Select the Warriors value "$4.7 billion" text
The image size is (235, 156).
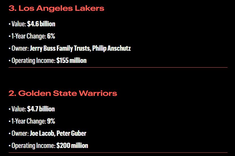(41, 109)
